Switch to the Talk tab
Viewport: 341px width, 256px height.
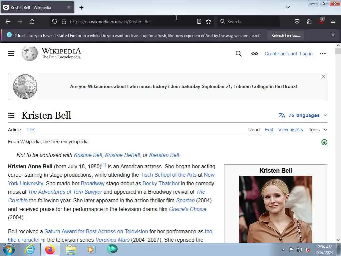click(x=30, y=130)
